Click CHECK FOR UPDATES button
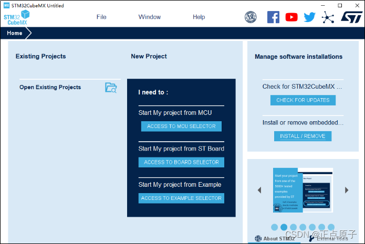This screenshot has width=365, height=244. [x=303, y=100]
